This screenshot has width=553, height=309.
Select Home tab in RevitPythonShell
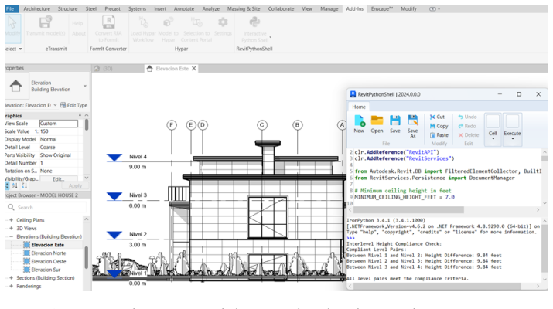[x=359, y=107]
